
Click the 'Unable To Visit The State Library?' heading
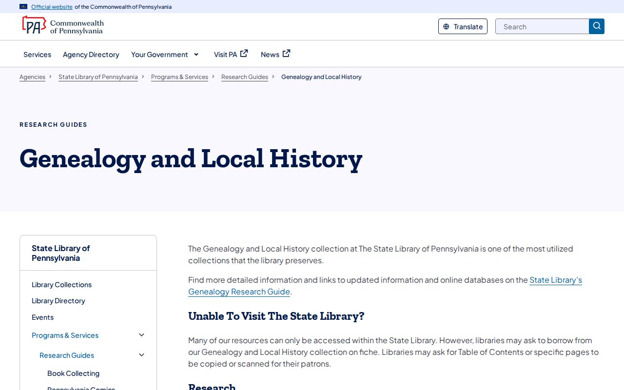pos(276,316)
